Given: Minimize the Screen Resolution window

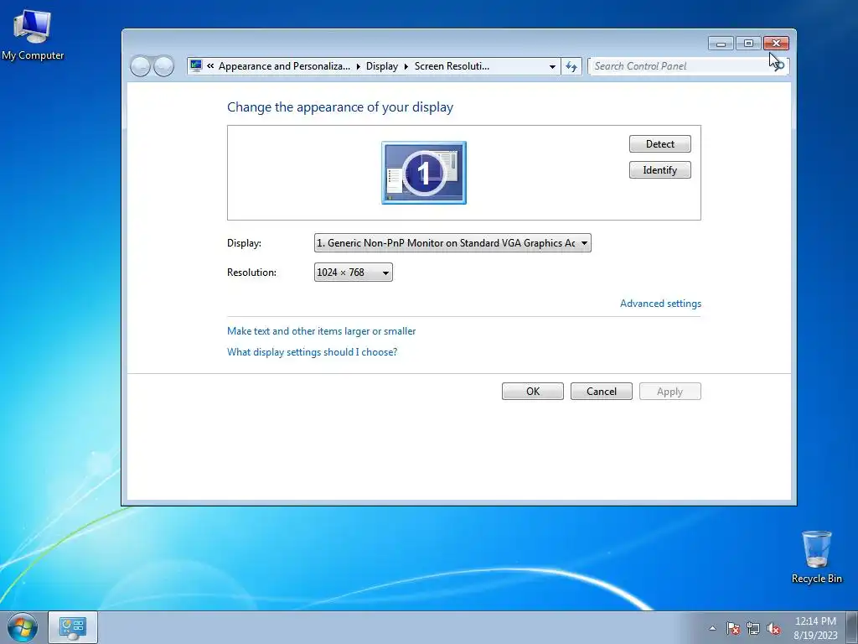Looking at the screenshot, I should (x=721, y=44).
